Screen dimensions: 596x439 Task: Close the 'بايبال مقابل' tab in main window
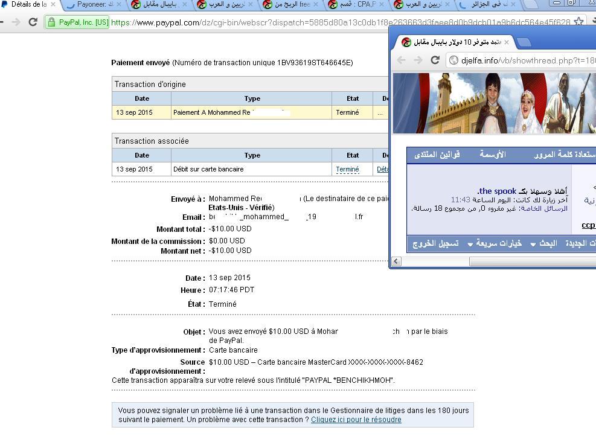coord(185,5)
